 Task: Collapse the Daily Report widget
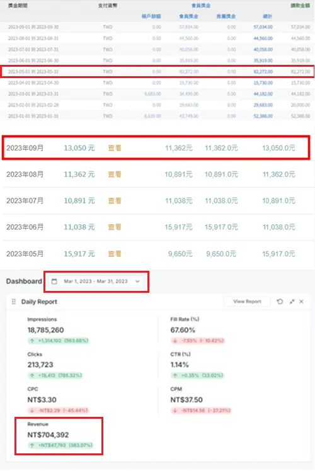[292, 302]
